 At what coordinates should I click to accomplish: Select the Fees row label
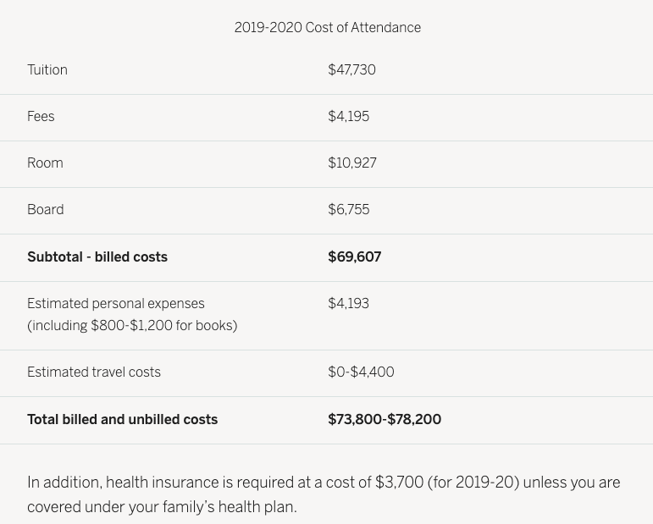click(41, 117)
